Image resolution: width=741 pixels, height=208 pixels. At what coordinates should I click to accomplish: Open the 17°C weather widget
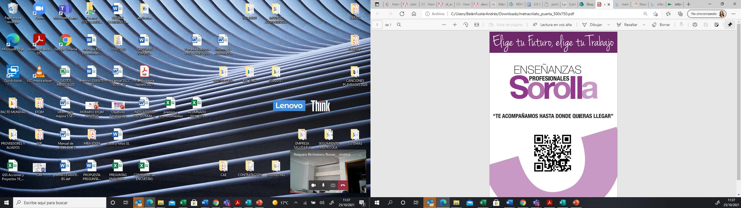pos(280,203)
